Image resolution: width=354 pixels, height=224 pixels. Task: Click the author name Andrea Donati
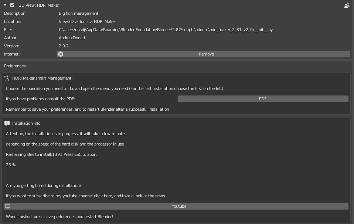point(72,38)
